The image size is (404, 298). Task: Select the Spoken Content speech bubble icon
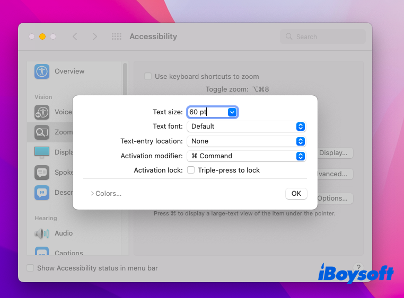[42, 173]
